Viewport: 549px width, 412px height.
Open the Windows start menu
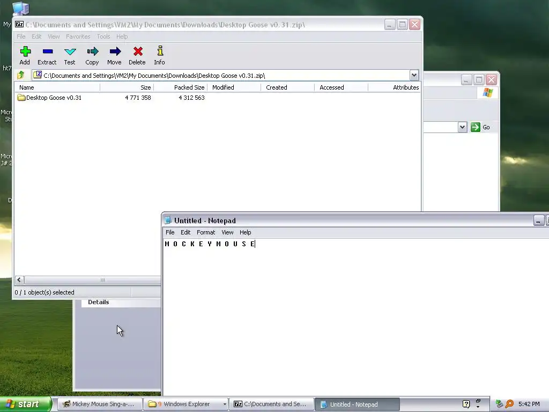tap(25, 404)
